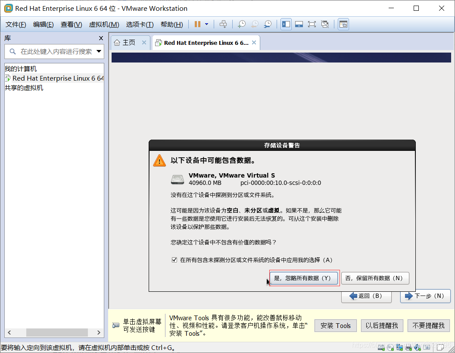
Task: Click the hard drive icon beside VMware Virtual S
Action: click(x=177, y=179)
